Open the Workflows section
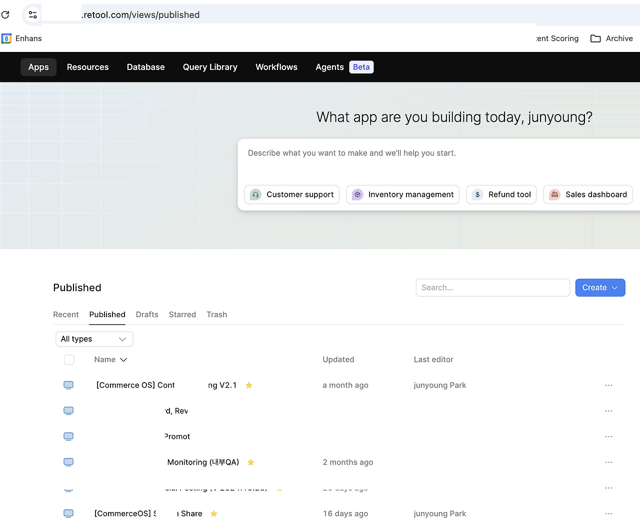640x531 pixels. click(276, 67)
